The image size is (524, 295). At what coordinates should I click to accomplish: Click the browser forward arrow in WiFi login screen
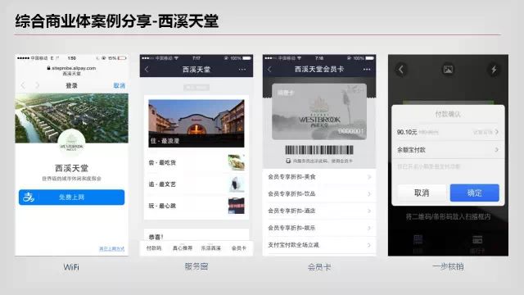click(x=38, y=85)
